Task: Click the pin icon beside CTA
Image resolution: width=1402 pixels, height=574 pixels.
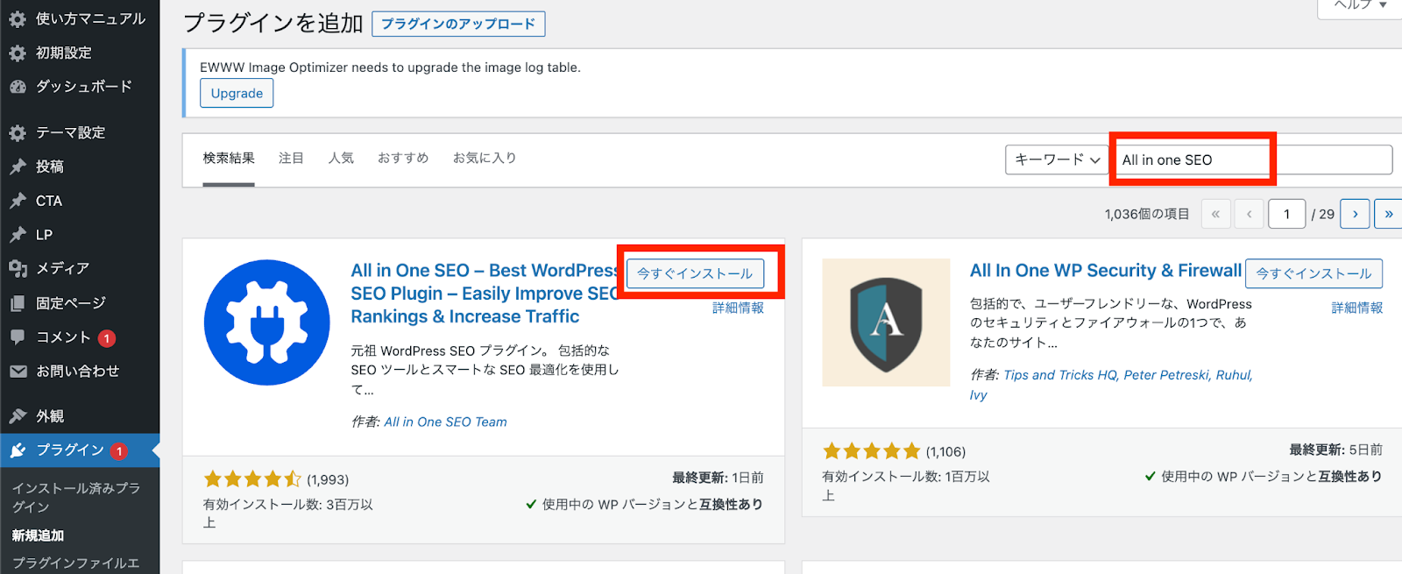Action: (x=18, y=201)
